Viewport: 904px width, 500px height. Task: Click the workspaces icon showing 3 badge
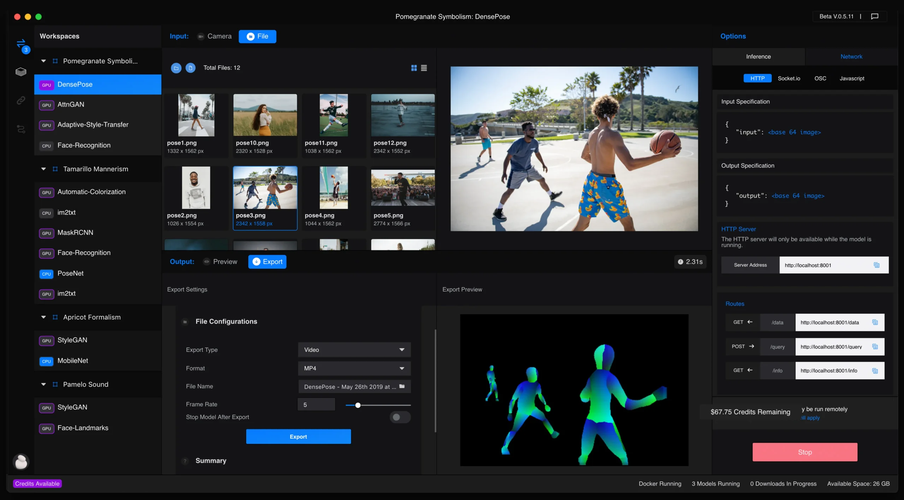[x=21, y=45]
